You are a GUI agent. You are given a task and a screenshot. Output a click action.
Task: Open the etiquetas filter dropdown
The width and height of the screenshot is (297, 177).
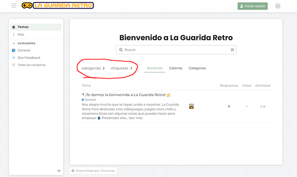(x=122, y=68)
